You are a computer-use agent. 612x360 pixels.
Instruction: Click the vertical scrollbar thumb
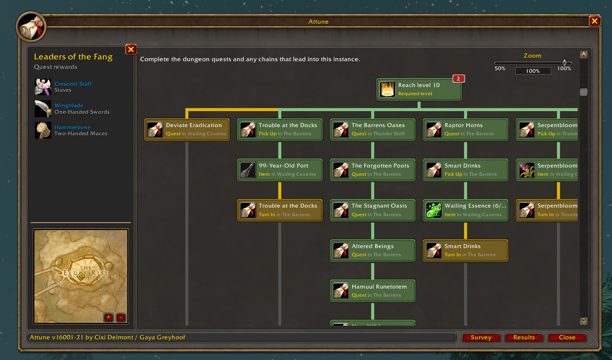click(584, 92)
